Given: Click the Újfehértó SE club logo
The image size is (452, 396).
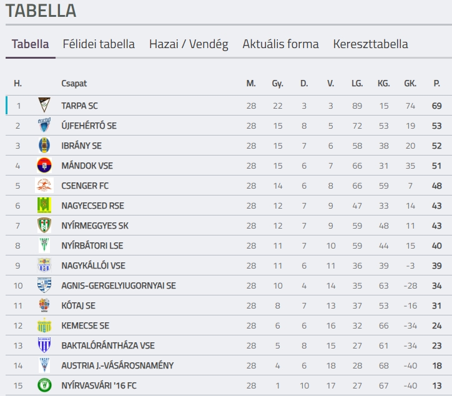Looking at the screenshot, I should (x=44, y=125).
